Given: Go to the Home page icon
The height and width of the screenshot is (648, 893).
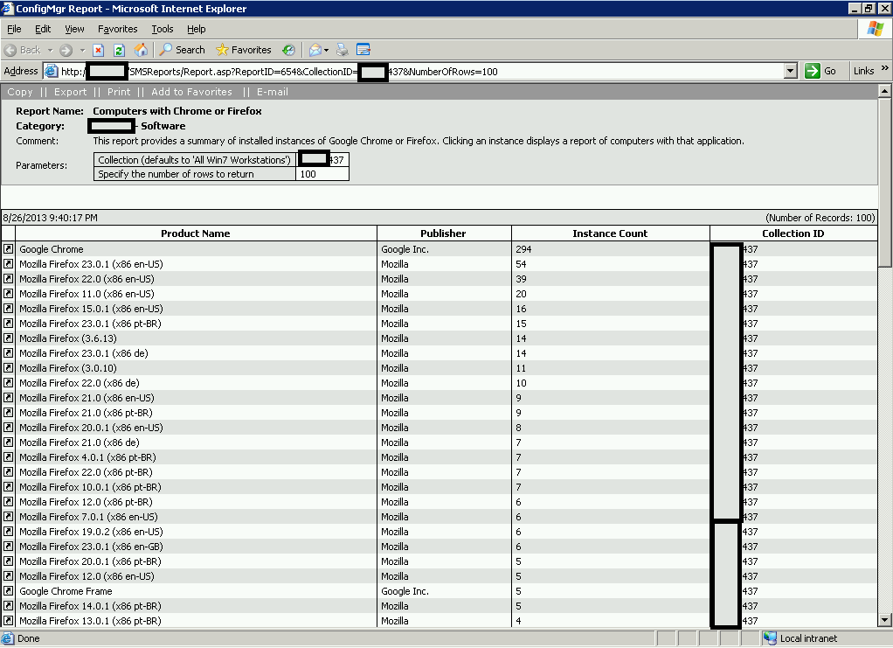Looking at the screenshot, I should 141,50.
